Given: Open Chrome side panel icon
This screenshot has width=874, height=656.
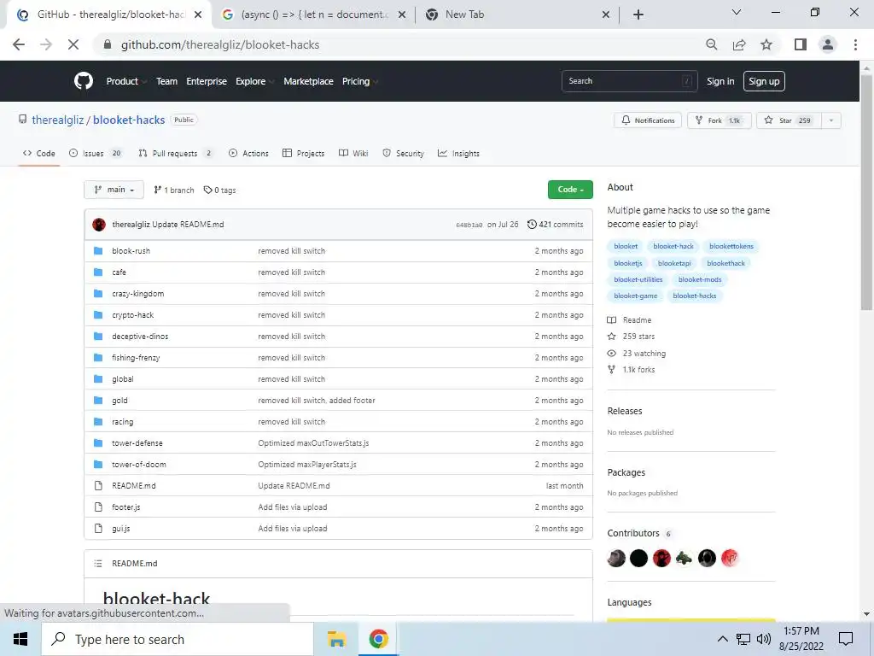Looking at the screenshot, I should tap(801, 44).
